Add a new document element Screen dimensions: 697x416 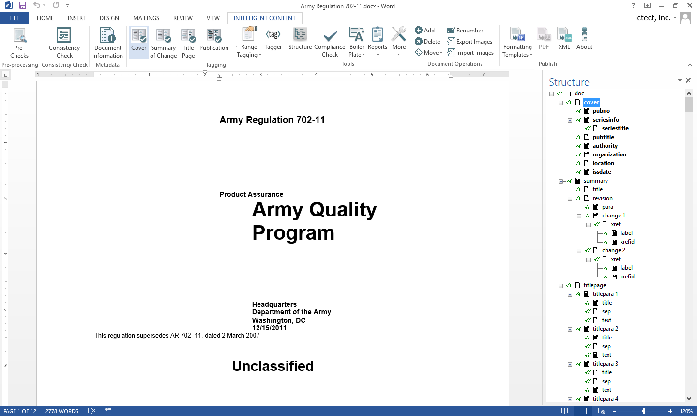point(425,30)
